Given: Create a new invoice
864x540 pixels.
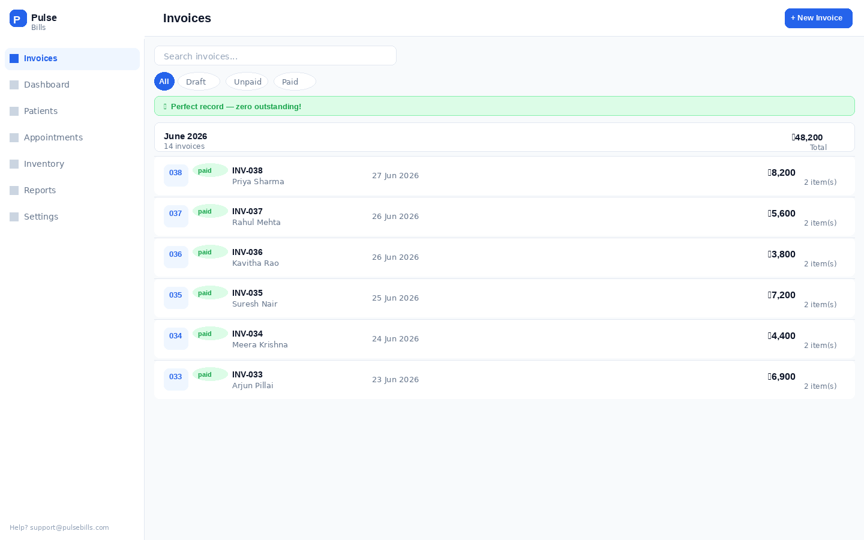Looking at the screenshot, I should click(818, 18).
